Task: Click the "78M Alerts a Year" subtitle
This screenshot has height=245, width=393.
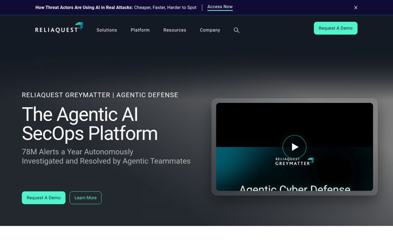Action: (106, 156)
